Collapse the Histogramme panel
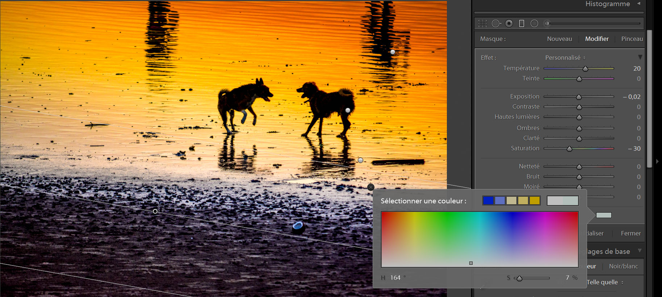The width and height of the screenshot is (662, 297). [639, 4]
